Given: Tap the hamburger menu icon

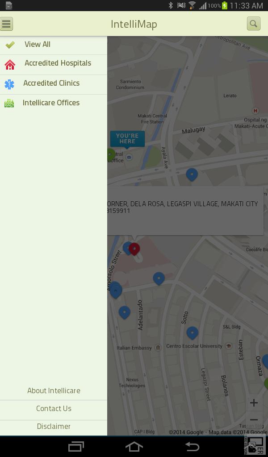Looking at the screenshot, I should pos(7,24).
